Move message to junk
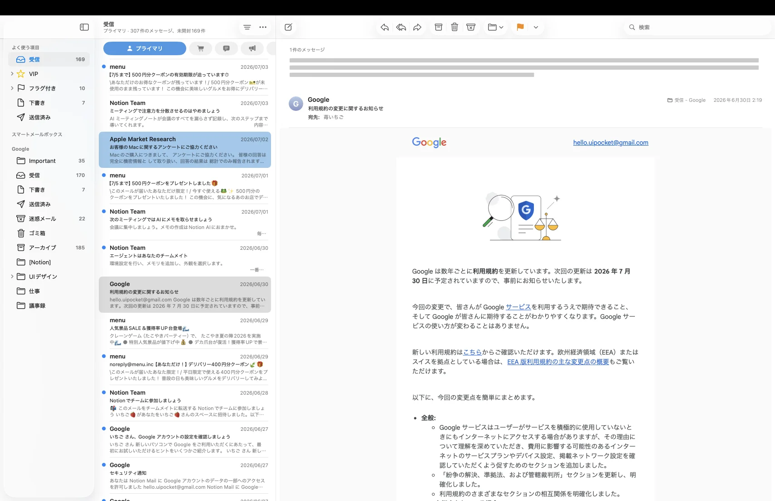This screenshot has height=501, width=775. pos(471,27)
